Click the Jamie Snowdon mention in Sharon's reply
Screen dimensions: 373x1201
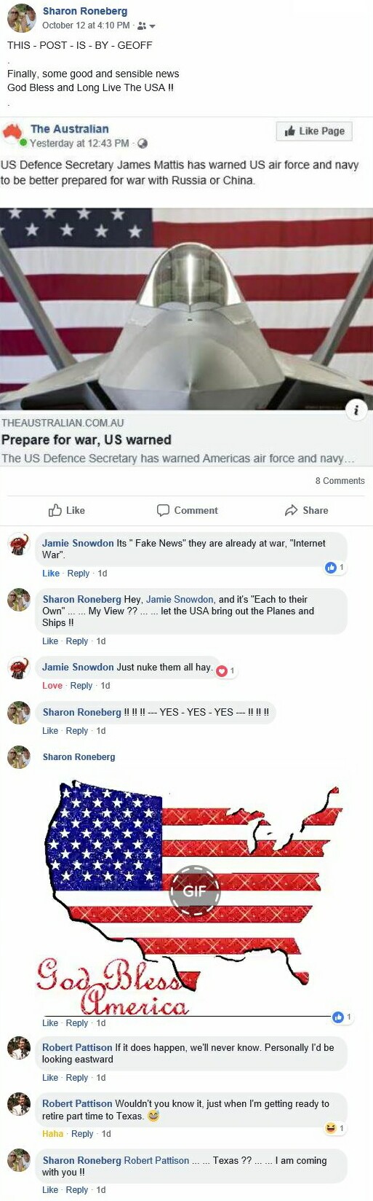pyautogui.click(x=180, y=599)
